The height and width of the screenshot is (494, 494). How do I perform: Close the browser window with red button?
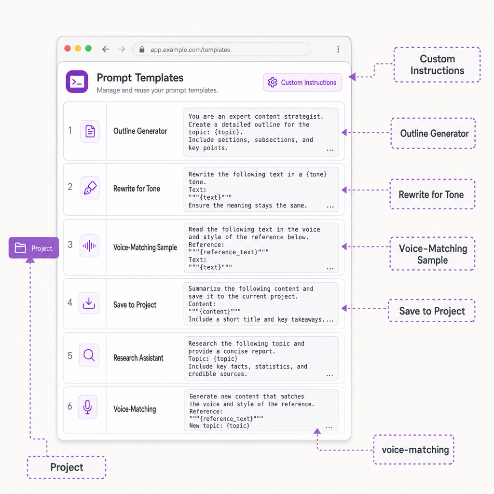point(68,48)
